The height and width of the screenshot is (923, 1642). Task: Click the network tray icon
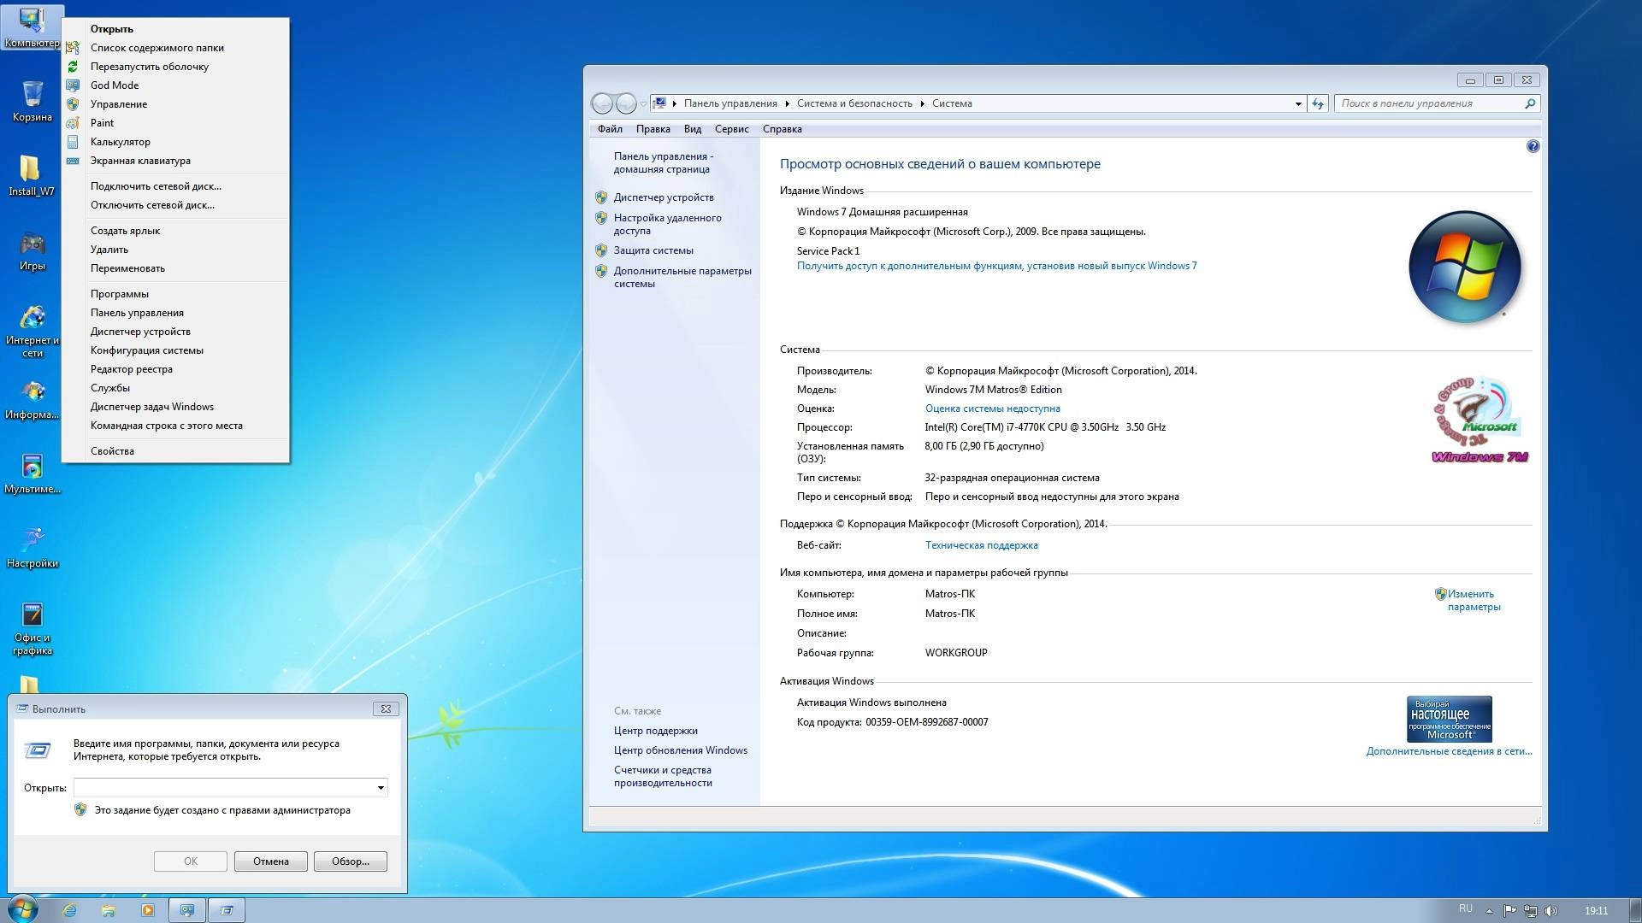coord(1530,911)
